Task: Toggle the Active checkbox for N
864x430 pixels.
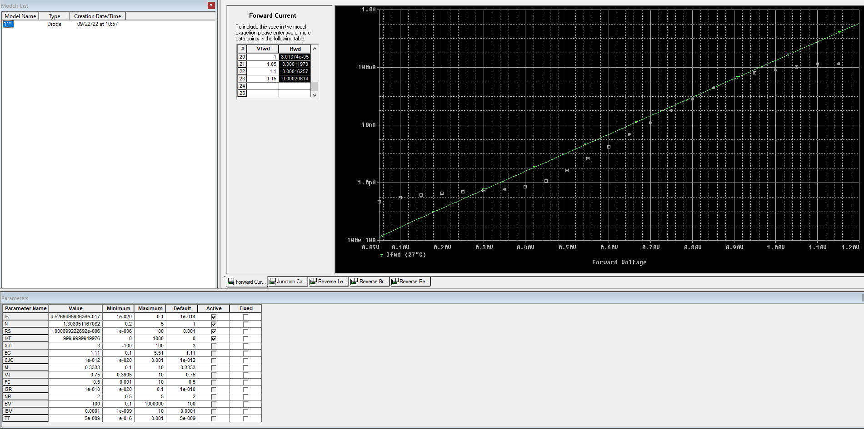Action: pos(214,324)
